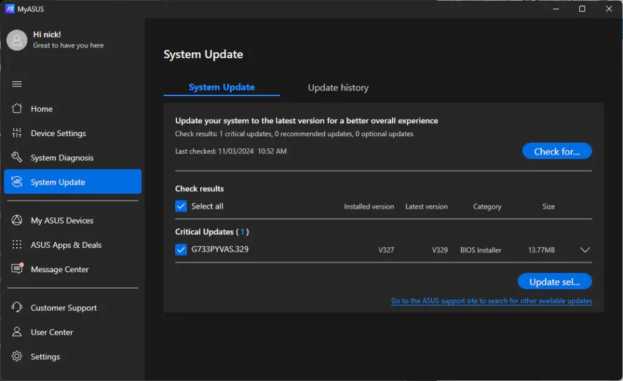This screenshot has height=381, width=623.
Task: Click the 13.77MB size value
Action: pyautogui.click(x=541, y=250)
